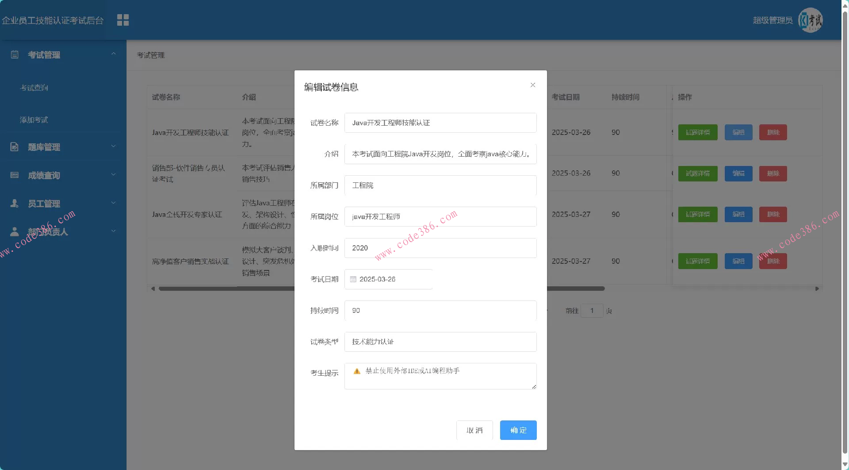Click 删除 for 销售部 exam row

click(x=773, y=173)
